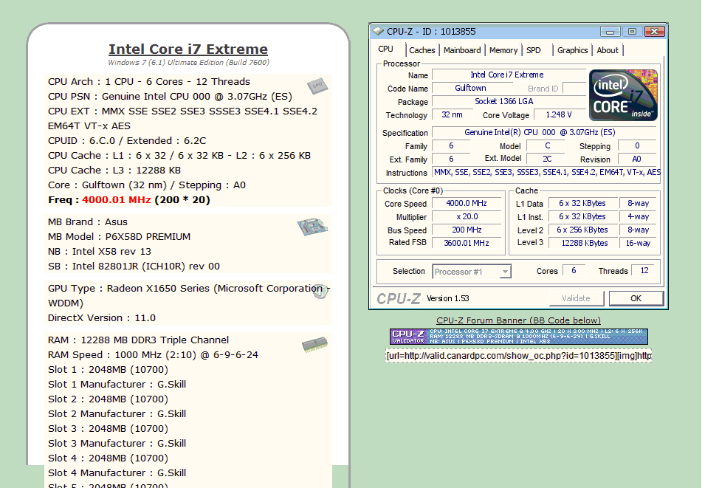The width and height of the screenshot is (719, 488).
Task: Click the Stepping value '0' field
Action: 637,146
